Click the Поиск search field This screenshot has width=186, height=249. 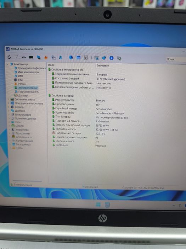click(x=176, y=59)
